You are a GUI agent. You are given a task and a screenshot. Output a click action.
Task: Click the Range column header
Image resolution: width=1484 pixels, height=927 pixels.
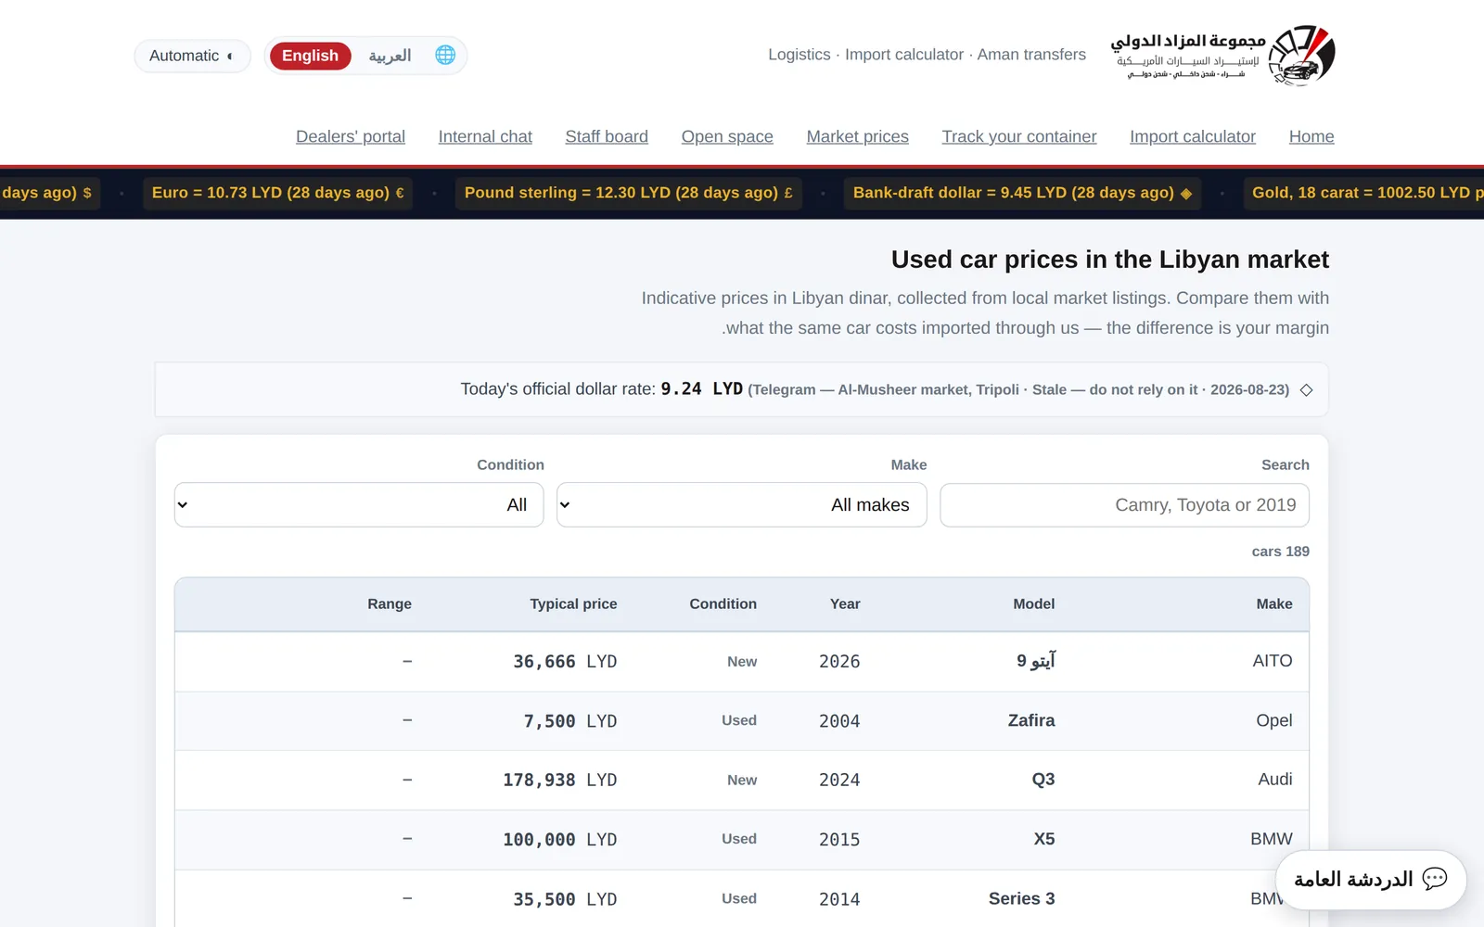tap(390, 604)
